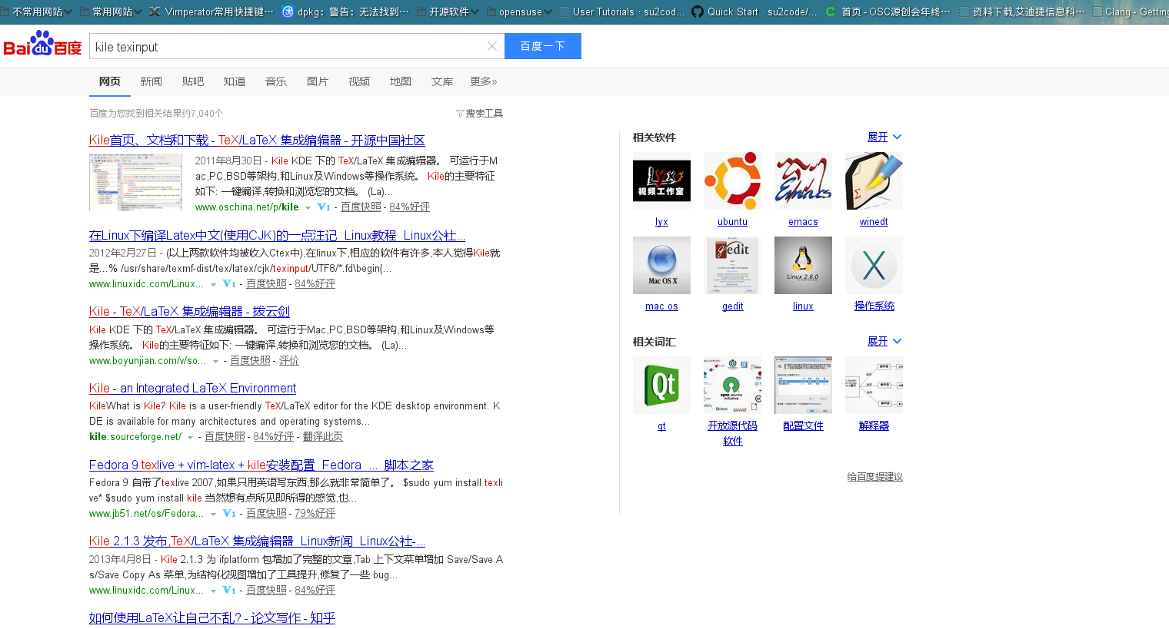Open Kile - an Integrated LaTeX Environment

192,389
